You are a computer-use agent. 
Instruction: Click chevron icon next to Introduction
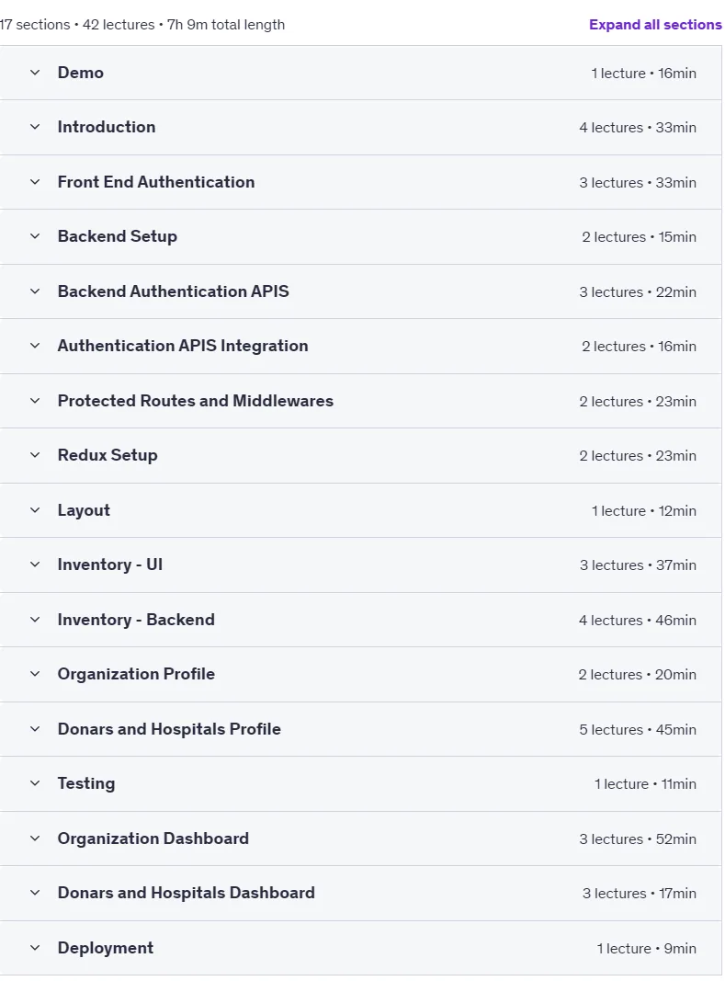tap(35, 127)
